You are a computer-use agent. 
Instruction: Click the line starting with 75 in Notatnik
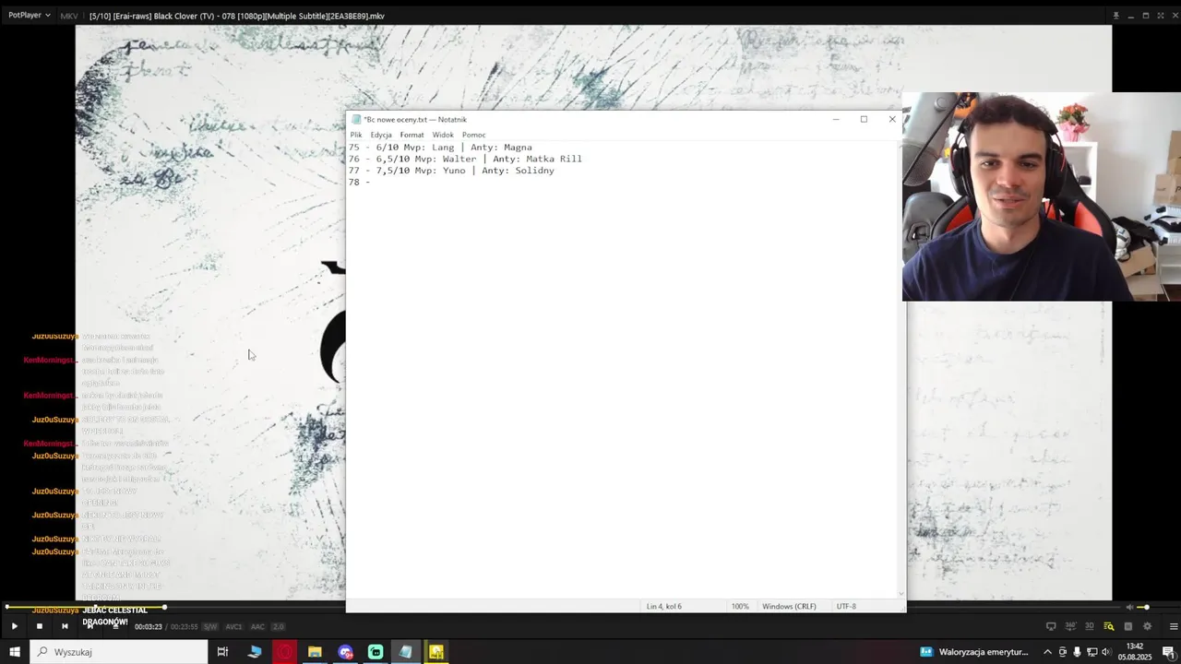(x=440, y=148)
